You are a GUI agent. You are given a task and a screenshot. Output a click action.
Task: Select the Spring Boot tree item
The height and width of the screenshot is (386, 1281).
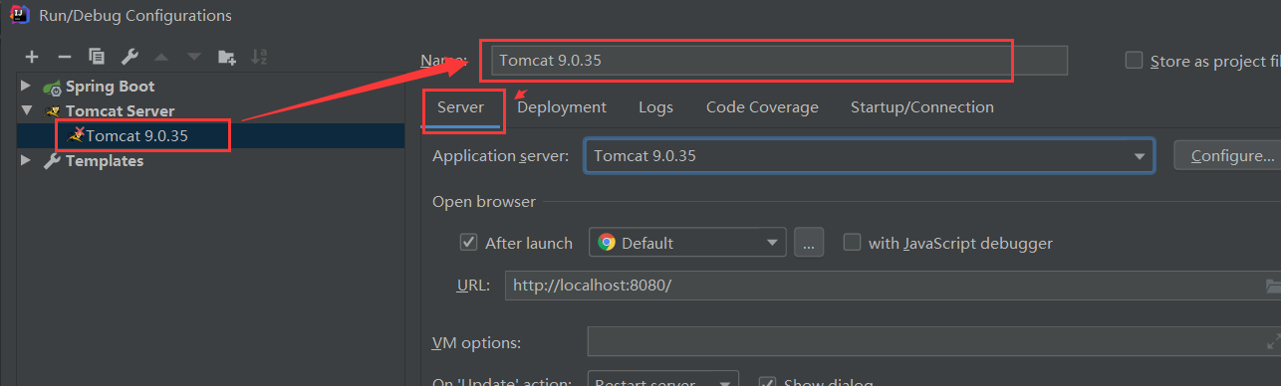[x=110, y=87]
